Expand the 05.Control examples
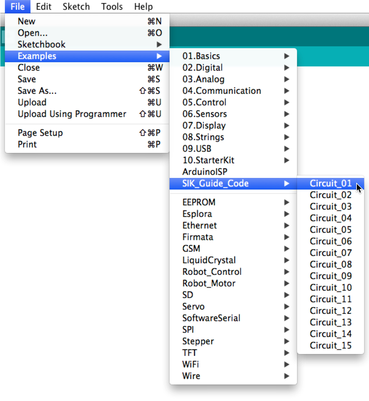Screen dimensions: 369x401 click(x=233, y=102)
